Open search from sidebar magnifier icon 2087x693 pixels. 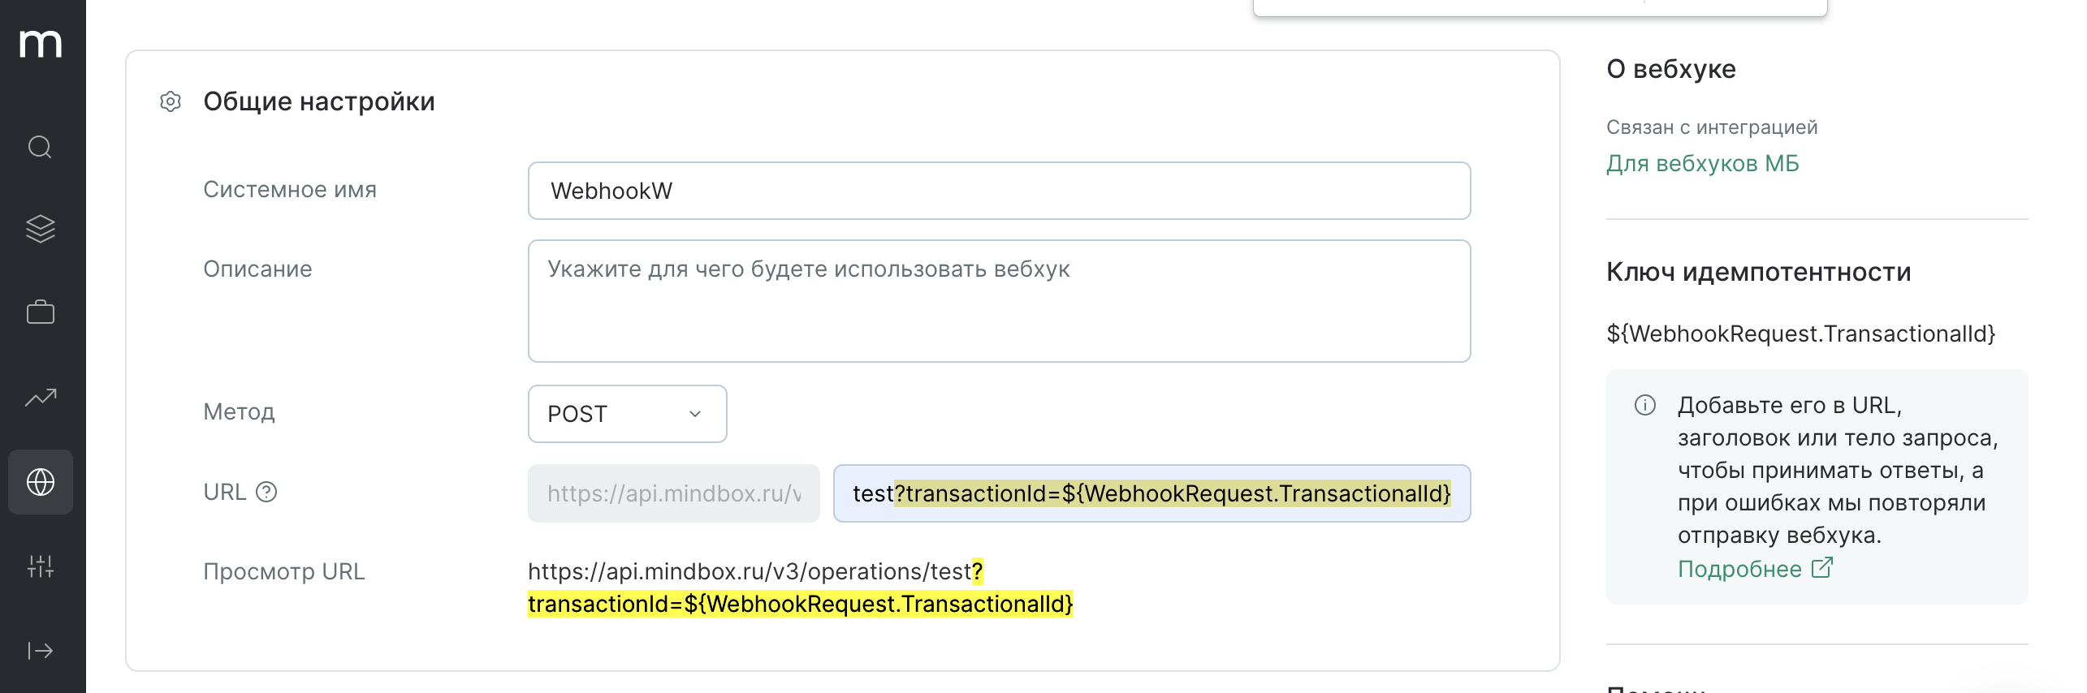[x=41, y=147]
